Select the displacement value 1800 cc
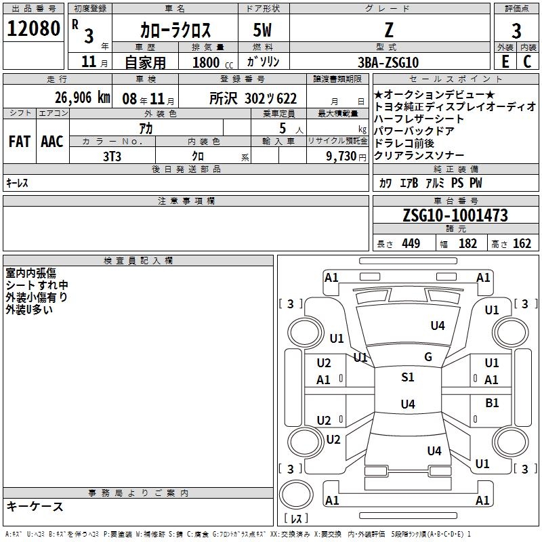542x542 pixels. coord(213,63)
